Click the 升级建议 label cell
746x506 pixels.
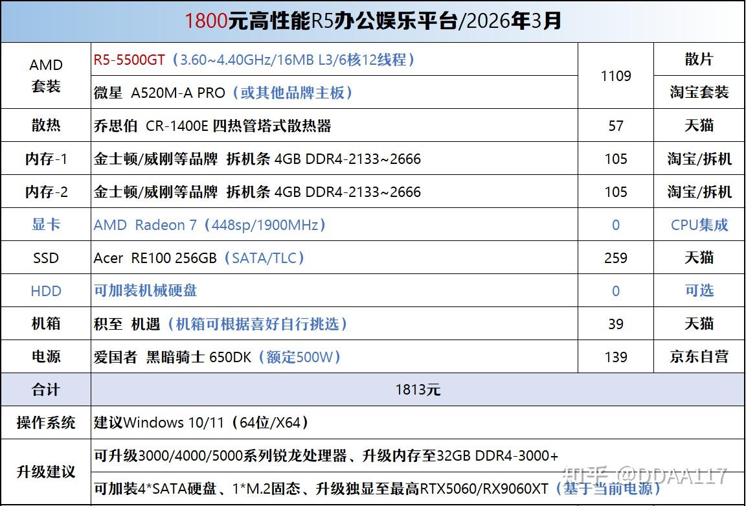(x=46, y=472)
